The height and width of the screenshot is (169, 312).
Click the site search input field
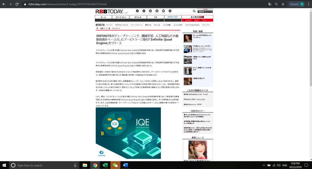click(x=184, y=11)
